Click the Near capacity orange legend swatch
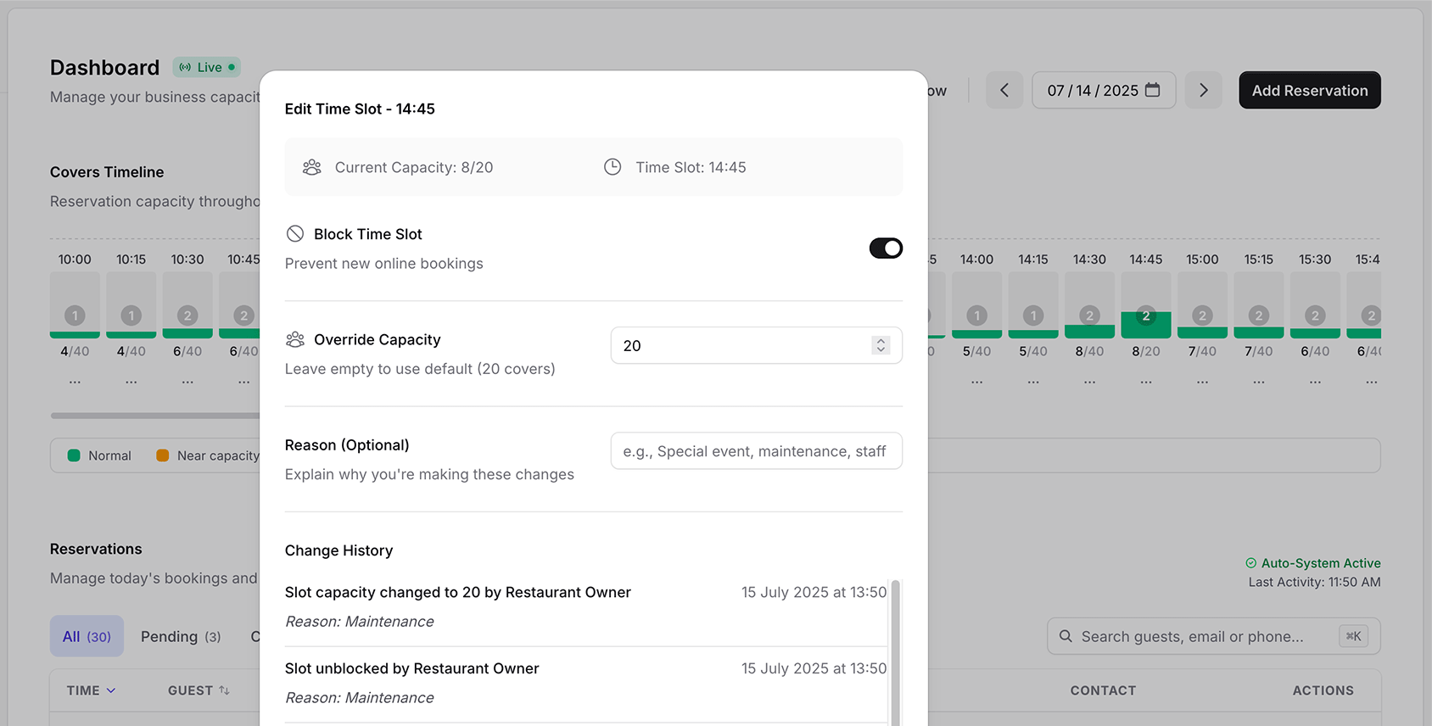The height and width of the screenshot is (726, 1432). [162, 455]
